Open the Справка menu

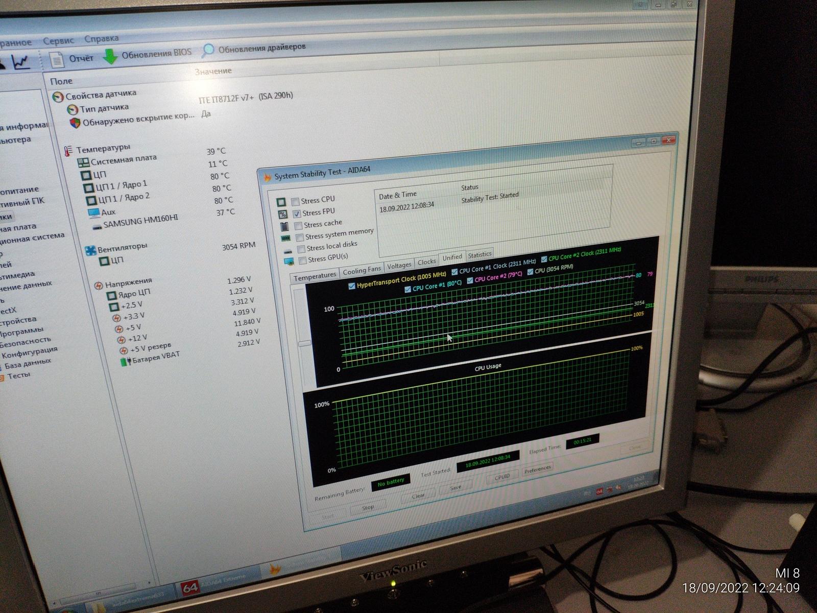(x=102, y=39)
